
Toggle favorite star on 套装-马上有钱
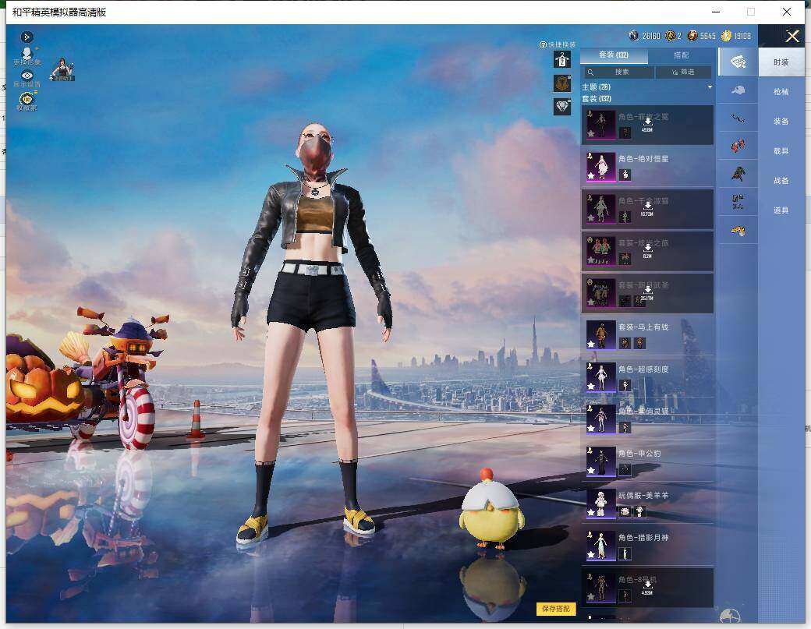(590, 345)
